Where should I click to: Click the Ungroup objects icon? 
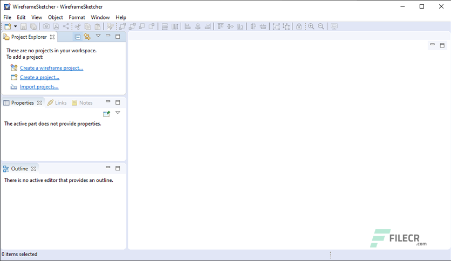pyautogui.click(x=286, y=26)
